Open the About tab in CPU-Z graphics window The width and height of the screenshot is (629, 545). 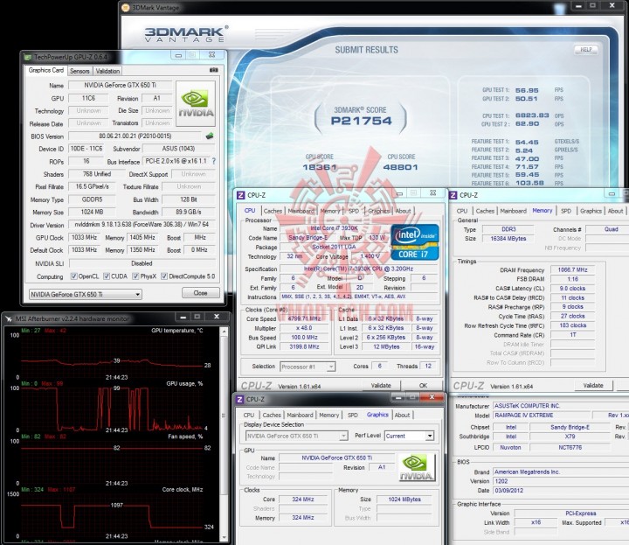click(402, 415)
